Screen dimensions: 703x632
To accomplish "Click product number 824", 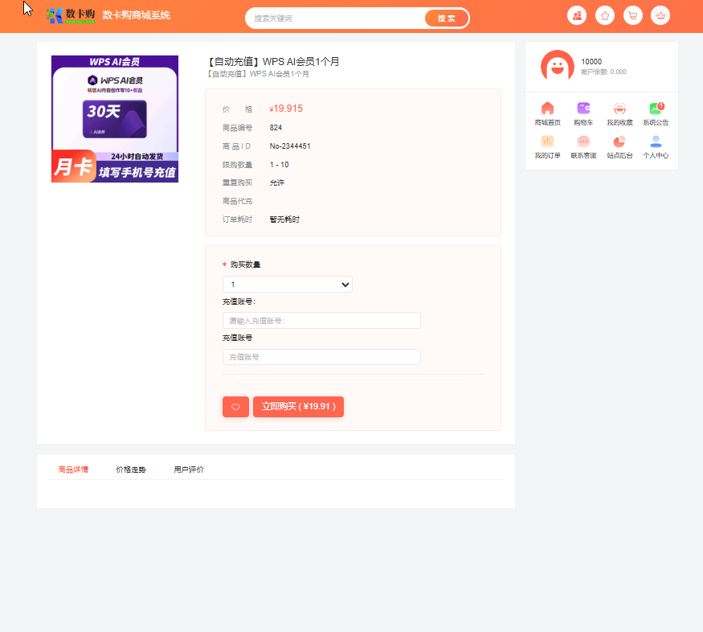I will (x=276, y=128).
